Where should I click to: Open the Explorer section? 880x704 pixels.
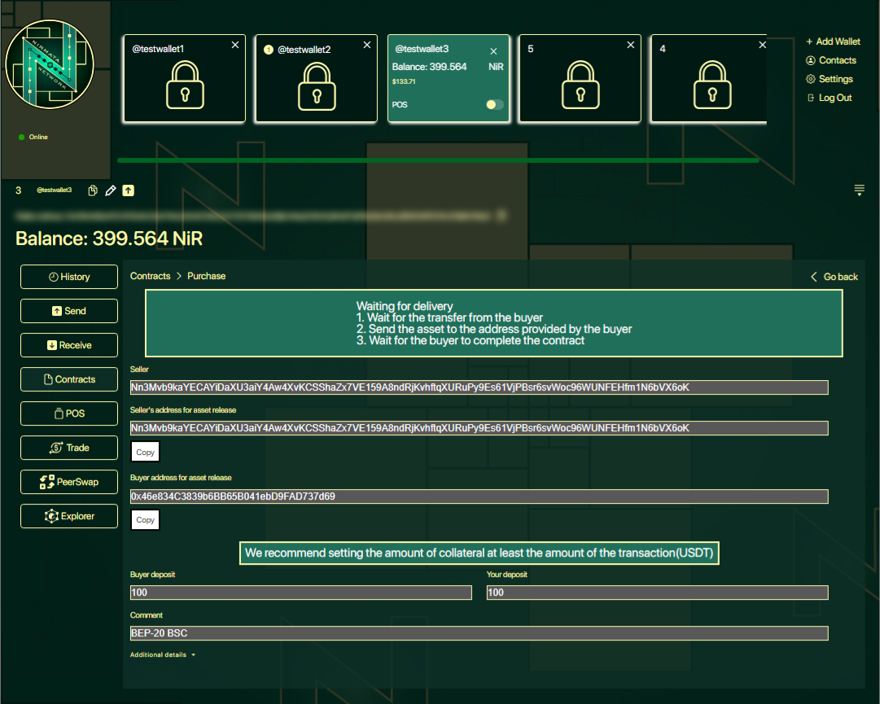69,516
